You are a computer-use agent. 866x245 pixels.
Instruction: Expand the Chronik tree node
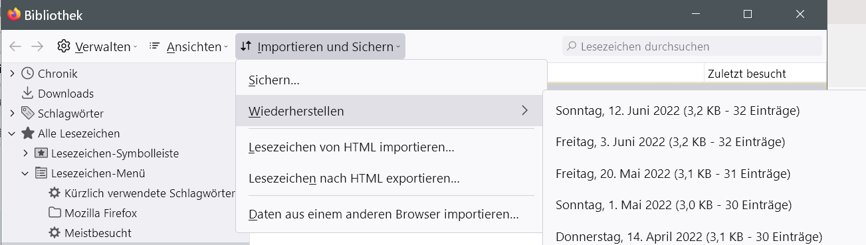[x=12, y=74]
